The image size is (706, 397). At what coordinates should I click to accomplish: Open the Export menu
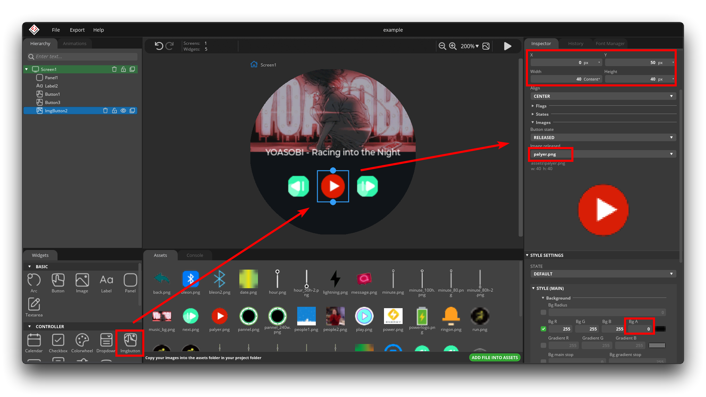(77, 30)
